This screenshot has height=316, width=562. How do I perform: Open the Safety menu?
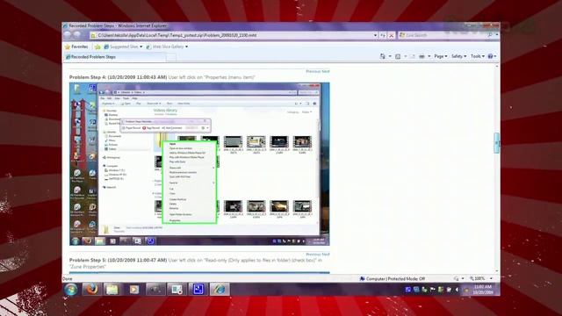pyautogui.click(x=458, y=56)
